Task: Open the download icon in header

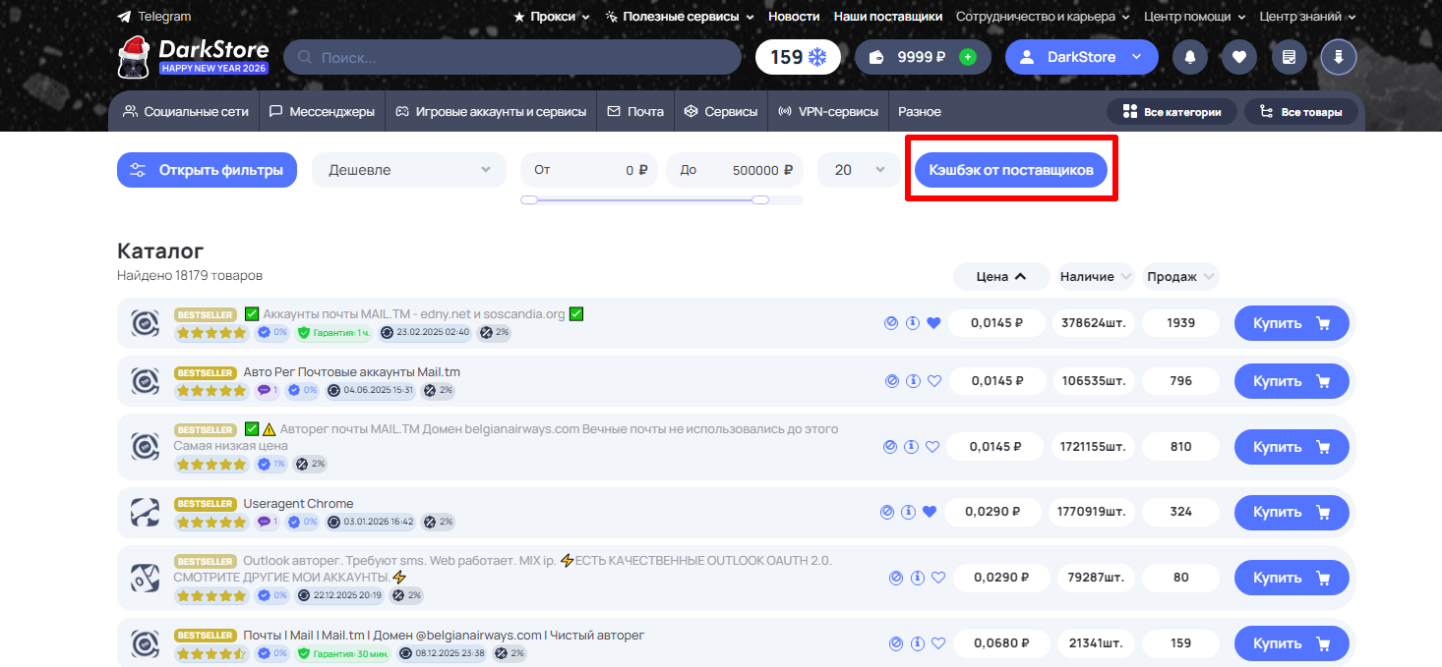Action: pos(1338,57)
